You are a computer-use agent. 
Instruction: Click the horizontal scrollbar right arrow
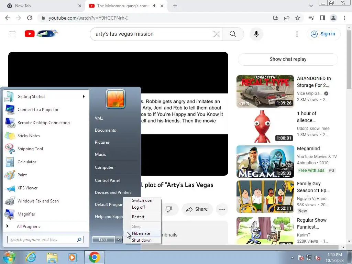[343, 247]
